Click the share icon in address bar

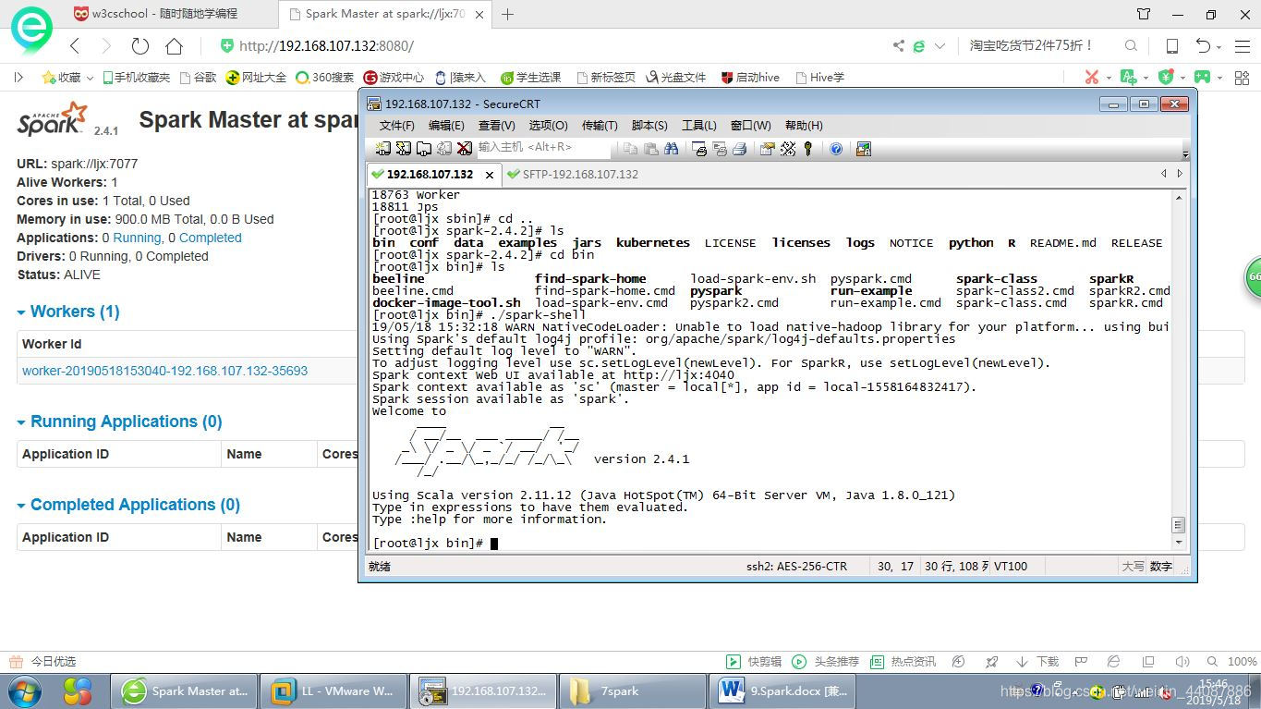coord(899,45)
